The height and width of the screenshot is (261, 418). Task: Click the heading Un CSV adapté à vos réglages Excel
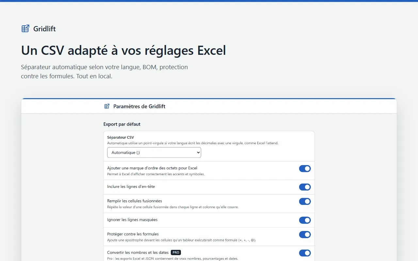coord(123,51)
